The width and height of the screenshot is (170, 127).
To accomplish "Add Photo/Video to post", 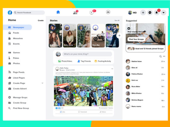I will point(65,61).
